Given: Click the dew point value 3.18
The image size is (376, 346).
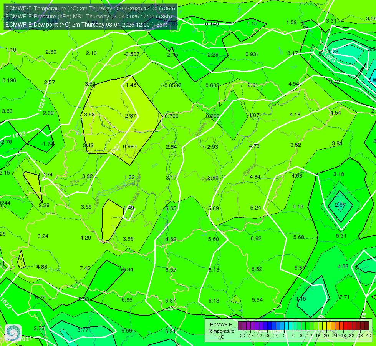Looking at the screenshot, I should coord(339,174).
